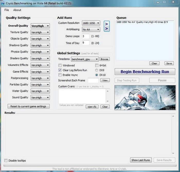Click inside the Custom Cvars text area

(82, 96)
